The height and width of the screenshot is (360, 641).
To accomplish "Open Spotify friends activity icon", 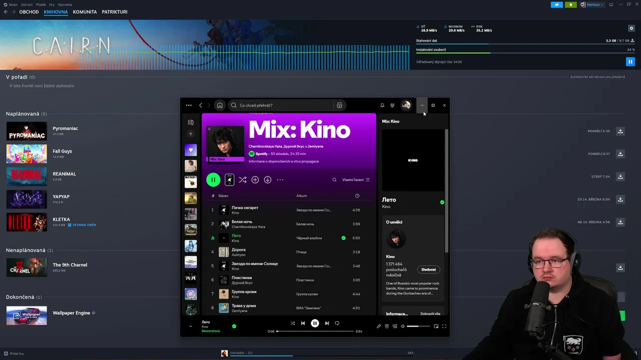I will [393, 105].
